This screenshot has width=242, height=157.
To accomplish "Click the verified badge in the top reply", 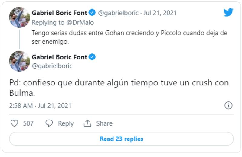I will coord(92,13).
